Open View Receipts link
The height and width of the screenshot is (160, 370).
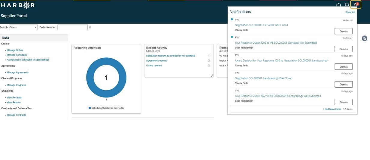14,97
